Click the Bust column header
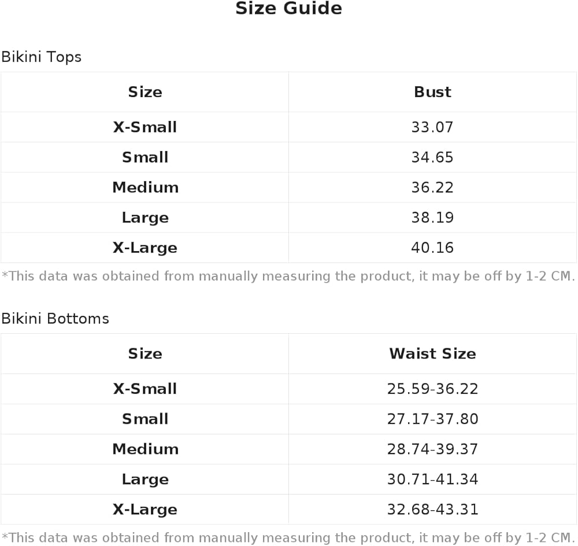Viewport: 578px width, 546px height. coord(432,92)
